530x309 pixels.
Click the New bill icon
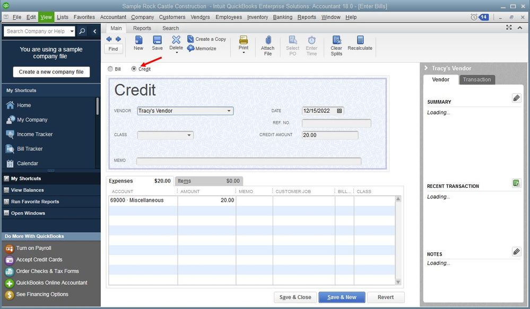tap(138, 40)
